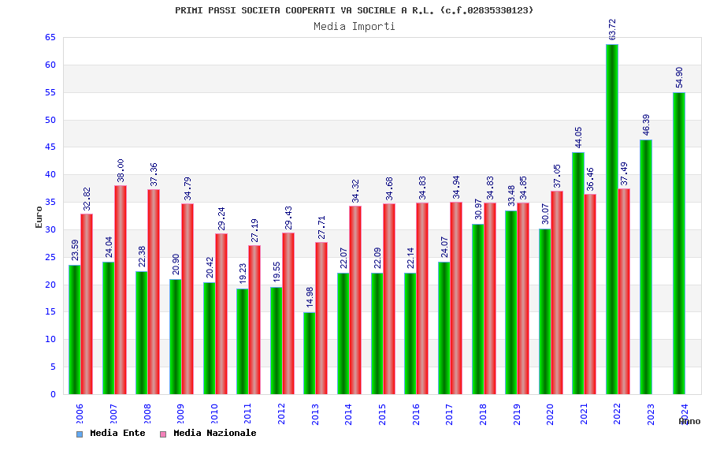Select the green 2014 bar labeled 22.07
The image size is (709, 473).
(343, 333)
